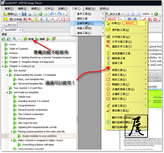The width and height of the screenshot is (164, 153).
Task: Click the 新增 bookmark button
Action: pos(29,39)
